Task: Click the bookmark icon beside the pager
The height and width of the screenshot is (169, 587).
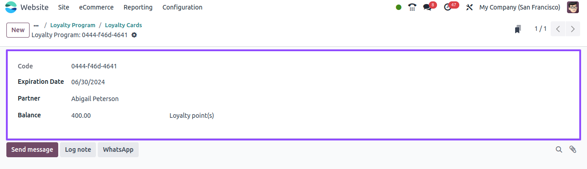Action: tap(517, 29)
